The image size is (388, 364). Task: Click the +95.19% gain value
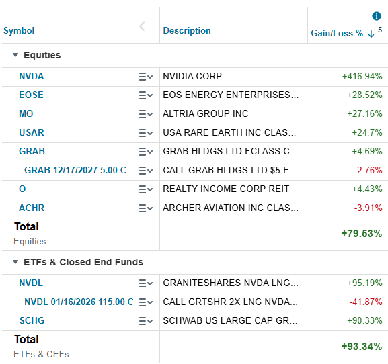(x=364, y=283)
